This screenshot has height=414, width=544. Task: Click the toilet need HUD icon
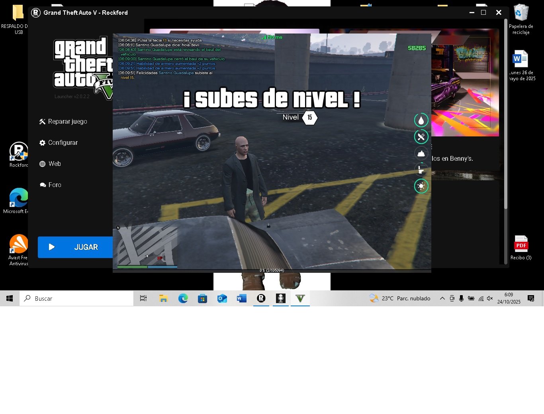(421, 170)
